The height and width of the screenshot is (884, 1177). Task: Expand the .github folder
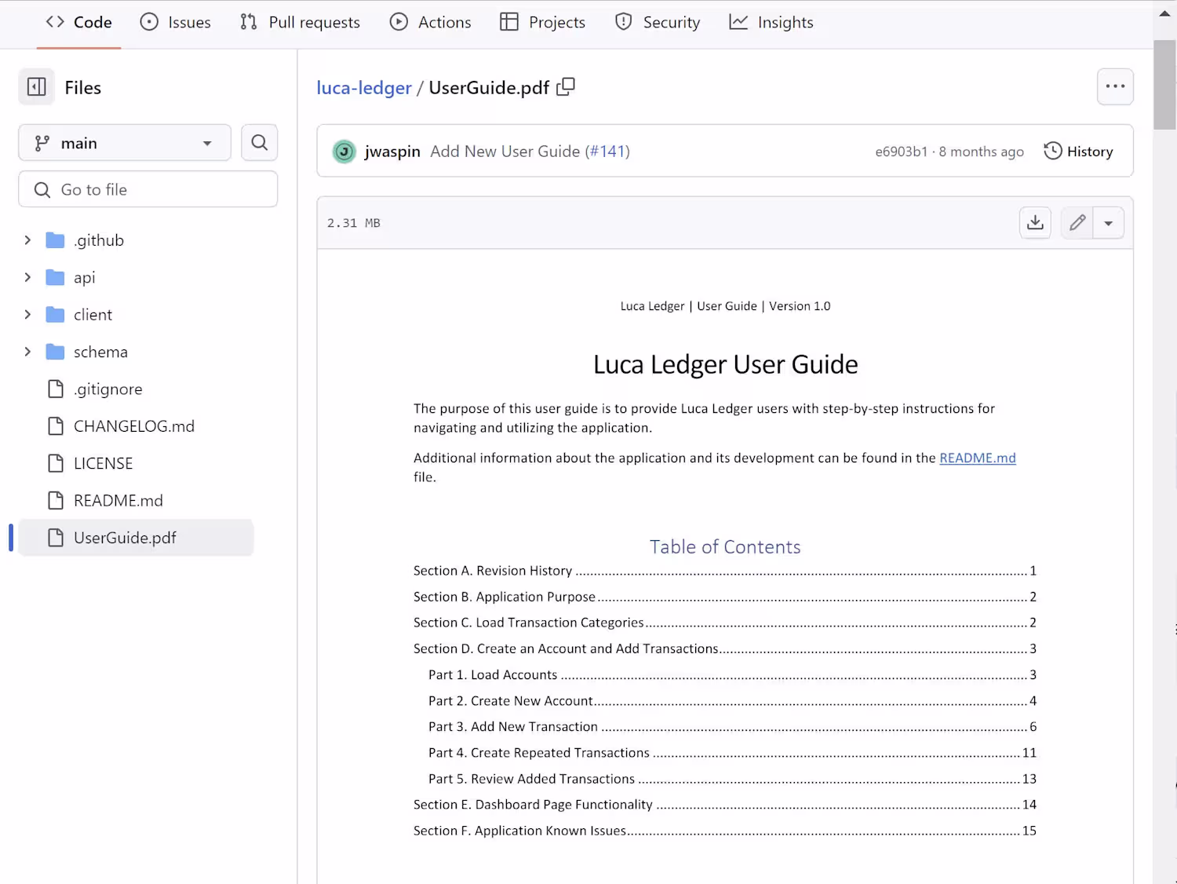tap(27, 240)
